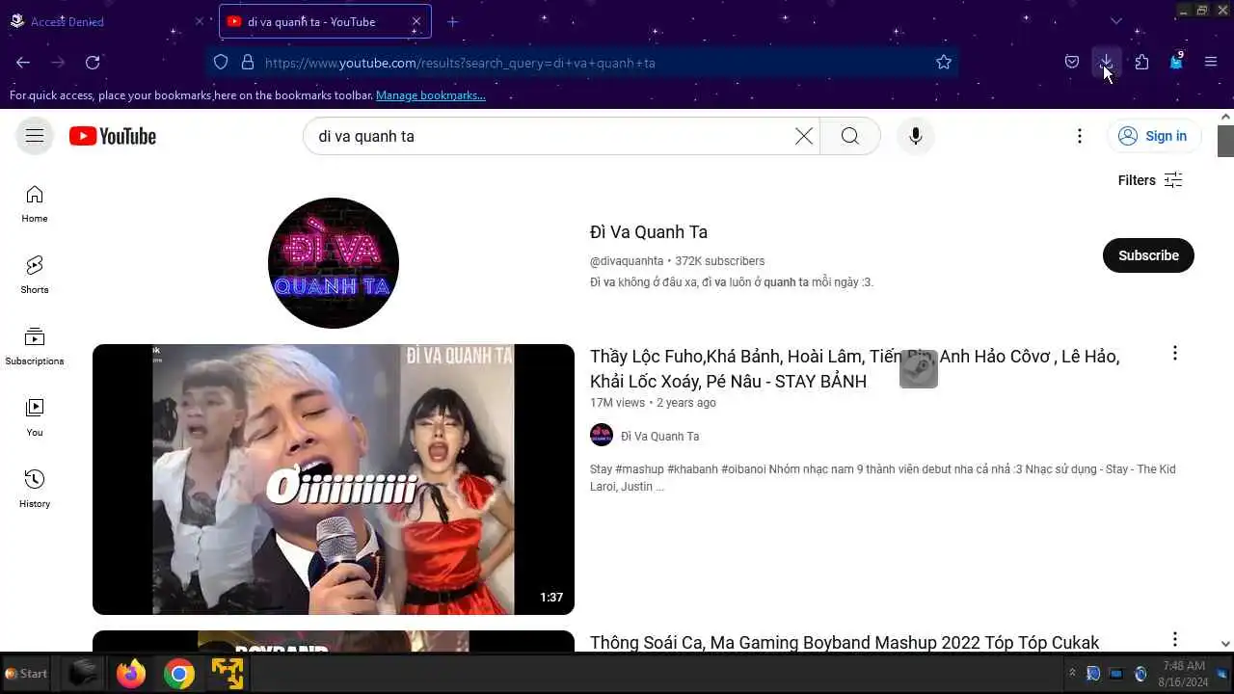Click the tracking protection shield icon
Image resolution: width=1234 pixels, height=694 pixels.
click(221, 63)
